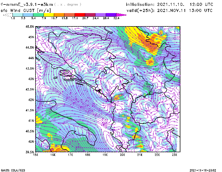Screen dimensions: 222x172
Task: Click the 23E longitude label
Action: (x=175, y=155)
